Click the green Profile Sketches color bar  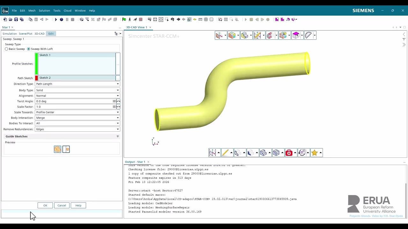[36, 64]
